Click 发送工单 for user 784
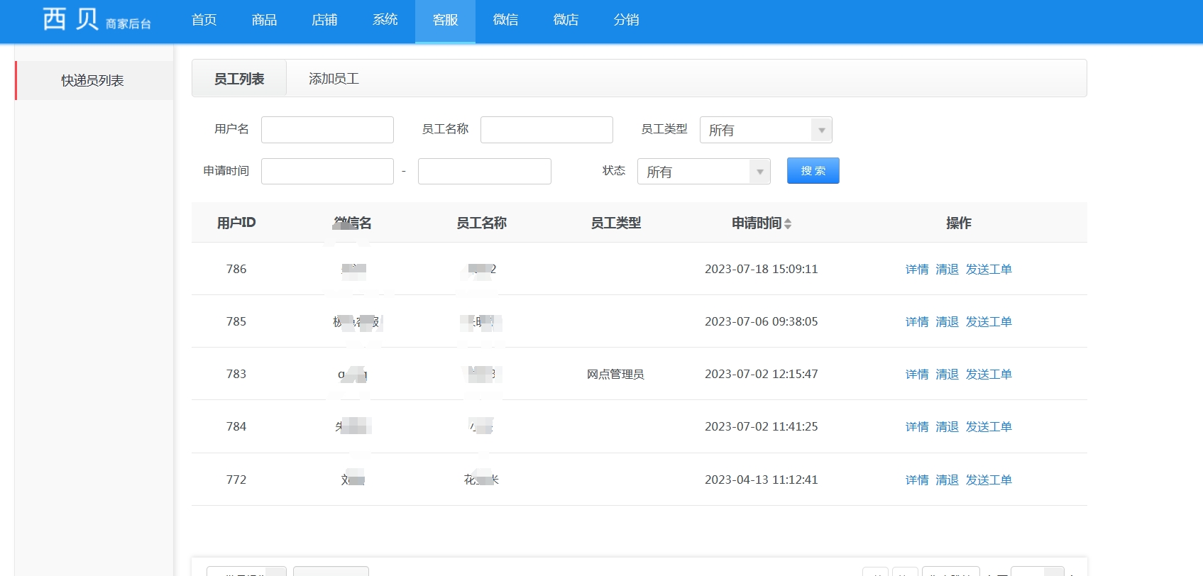 tap(989, 426)
